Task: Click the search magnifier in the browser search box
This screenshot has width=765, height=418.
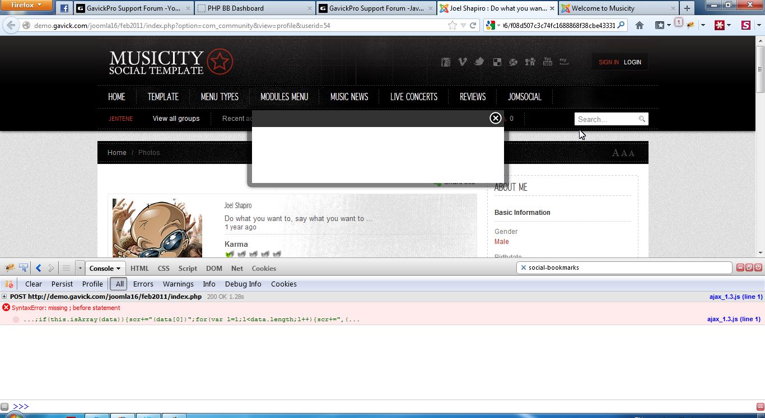Action: pos(621,25)
